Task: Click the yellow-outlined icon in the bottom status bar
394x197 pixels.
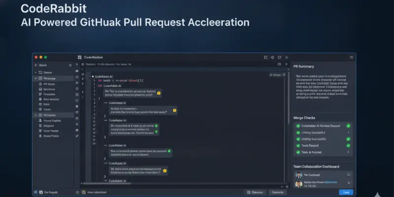Action: 84,192
